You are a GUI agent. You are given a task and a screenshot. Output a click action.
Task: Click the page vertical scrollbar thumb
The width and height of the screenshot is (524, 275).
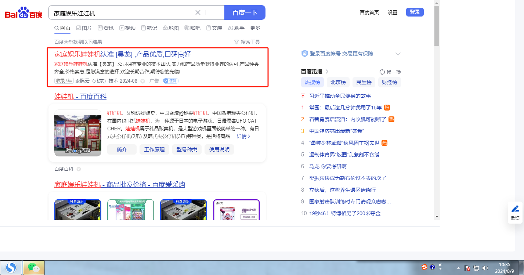(x=437, y=26)
